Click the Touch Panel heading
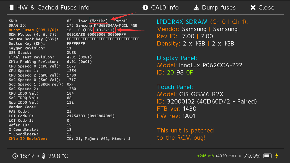 point(175,87)
